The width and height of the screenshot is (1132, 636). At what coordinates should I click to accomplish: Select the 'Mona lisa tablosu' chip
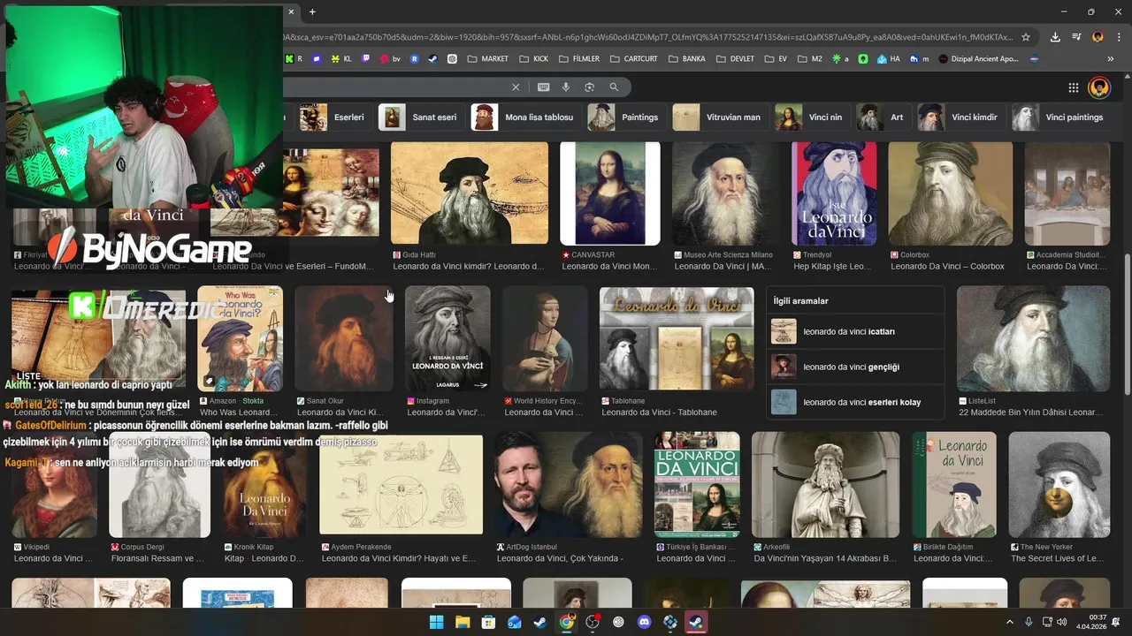(x=525, y=117)
